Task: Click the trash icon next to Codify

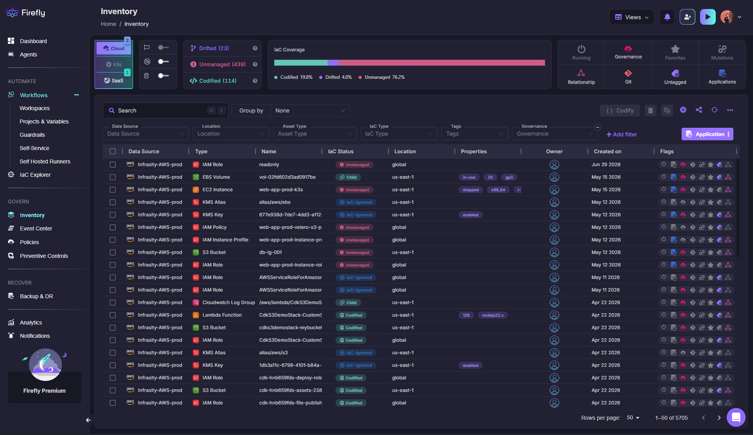Action: 650,111
